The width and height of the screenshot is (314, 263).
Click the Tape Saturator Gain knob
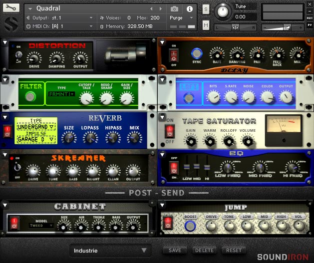point(191,141)
